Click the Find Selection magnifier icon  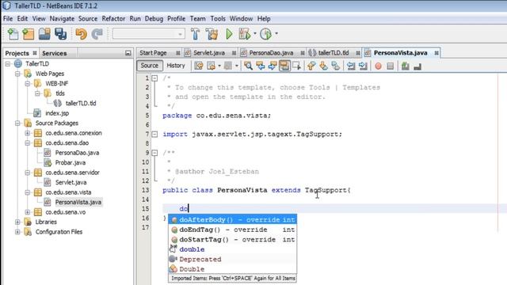(x=248, y=66)
